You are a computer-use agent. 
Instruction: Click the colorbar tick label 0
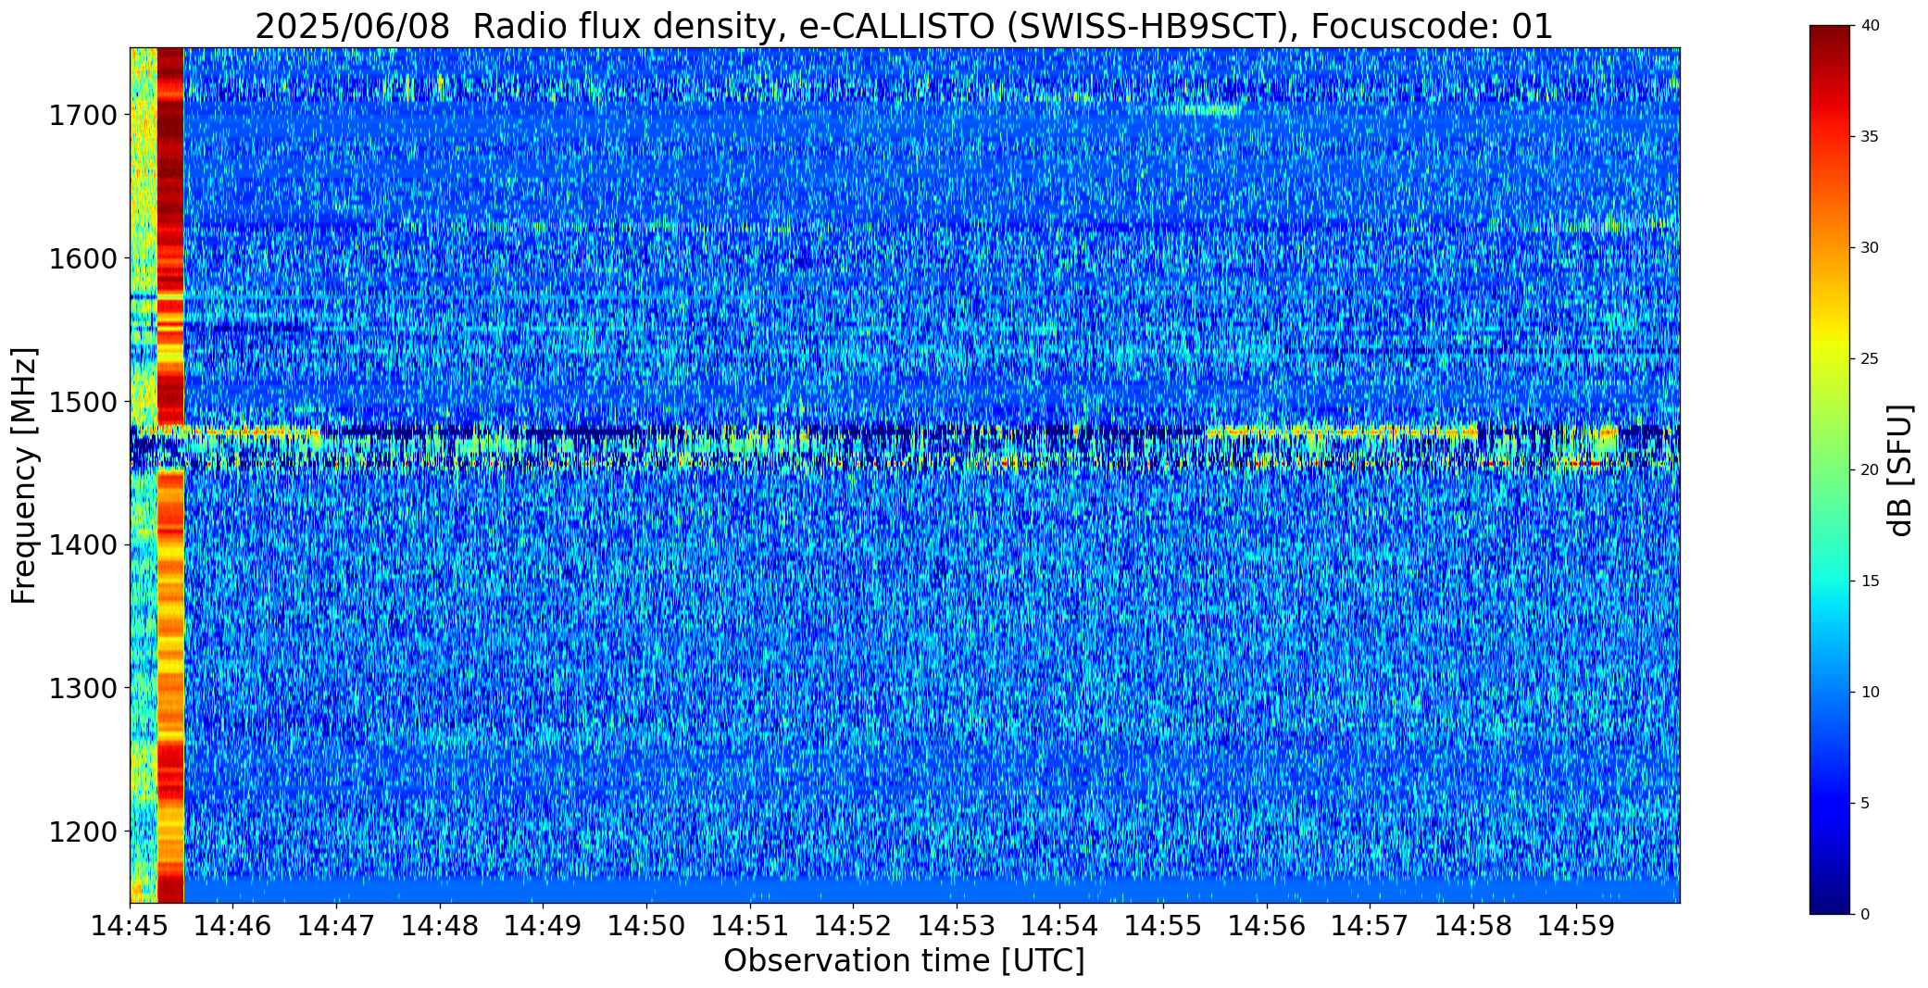1865,915
